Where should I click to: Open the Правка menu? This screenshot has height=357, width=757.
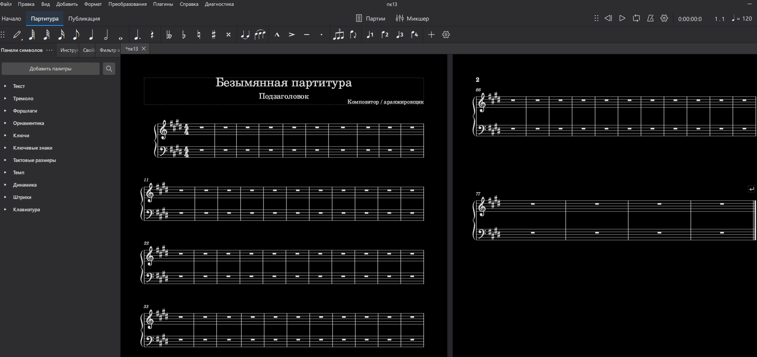point(26,4)
